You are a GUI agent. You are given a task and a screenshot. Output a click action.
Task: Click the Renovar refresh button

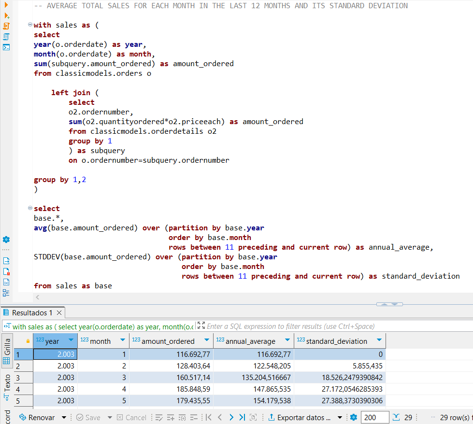coord(37,417)
